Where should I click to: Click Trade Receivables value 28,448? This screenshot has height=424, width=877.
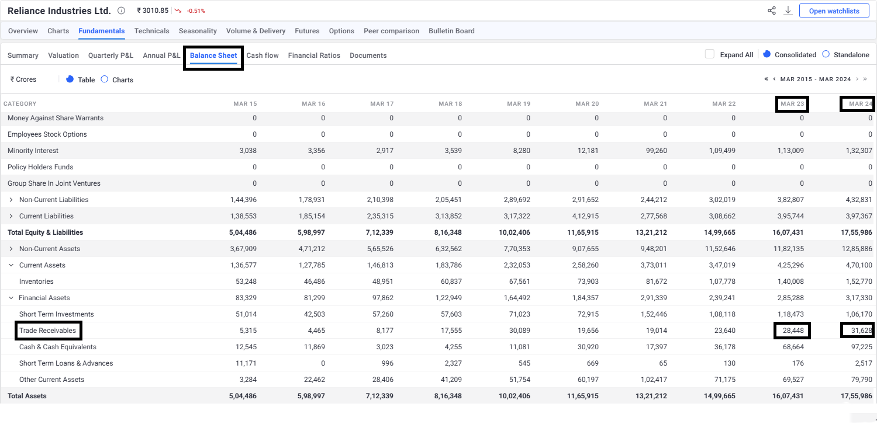[792, 331]
